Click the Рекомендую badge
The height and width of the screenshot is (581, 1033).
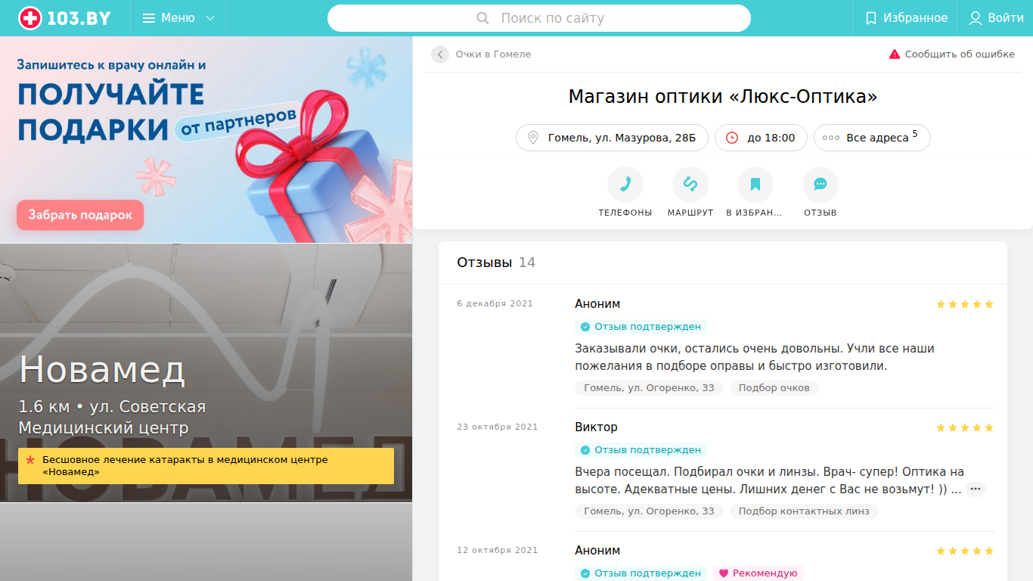pos(758,573)
